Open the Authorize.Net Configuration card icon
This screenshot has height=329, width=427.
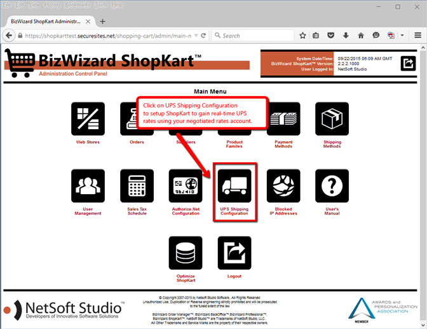[186, 186]
